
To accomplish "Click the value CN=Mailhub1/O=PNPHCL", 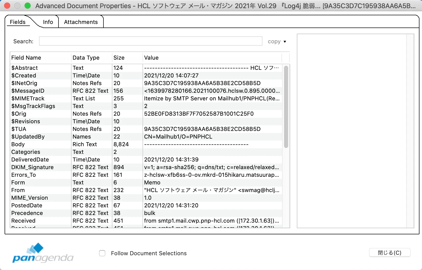I will [x=178, y=137].
